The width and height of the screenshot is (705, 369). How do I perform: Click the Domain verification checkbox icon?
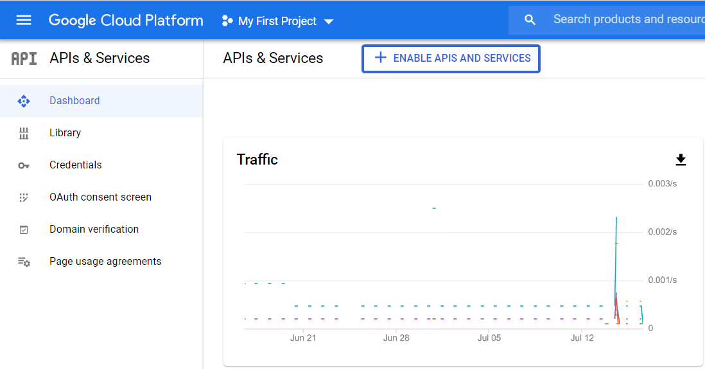coord(24,230)
